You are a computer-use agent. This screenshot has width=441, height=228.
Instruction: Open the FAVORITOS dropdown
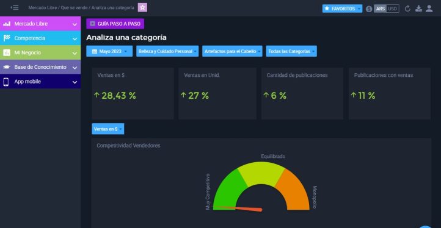[x=342, y=9]
